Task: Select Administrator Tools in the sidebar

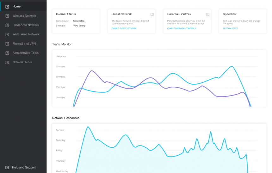Action: [25, 53]
